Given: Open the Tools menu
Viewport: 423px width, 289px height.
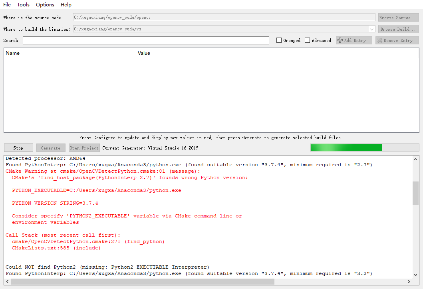Looking at the screenshot, I should (x=23, y=4).
